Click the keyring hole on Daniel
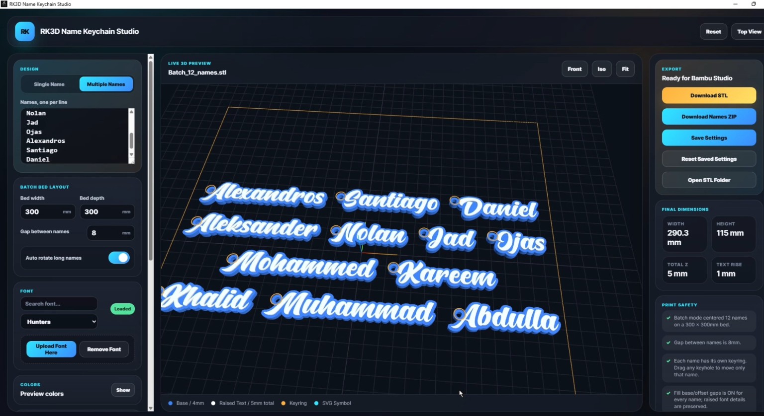Image resolution: width=764 pixels, height=416 pixels. coord(455,201)
